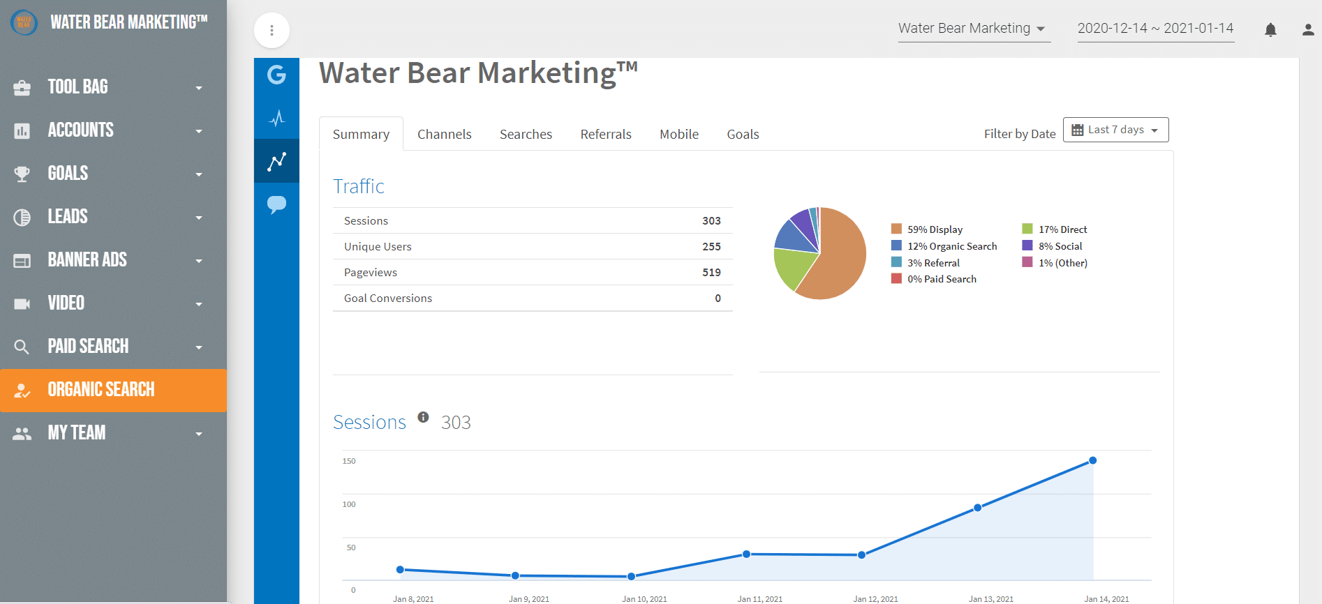The width and height of the screenshot is (1322, 604).
Task: Switch to the Summary tab
Action: coord(361,134)
